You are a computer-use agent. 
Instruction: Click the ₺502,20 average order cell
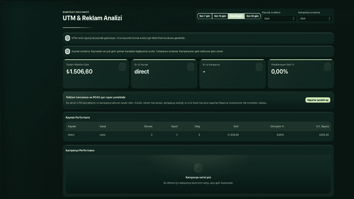(324, 135)
